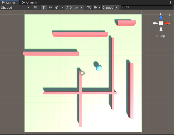This screenshot has width=174, height=135.
Task: Toggle hidden objects visibility icon
Action: point(69,7)
